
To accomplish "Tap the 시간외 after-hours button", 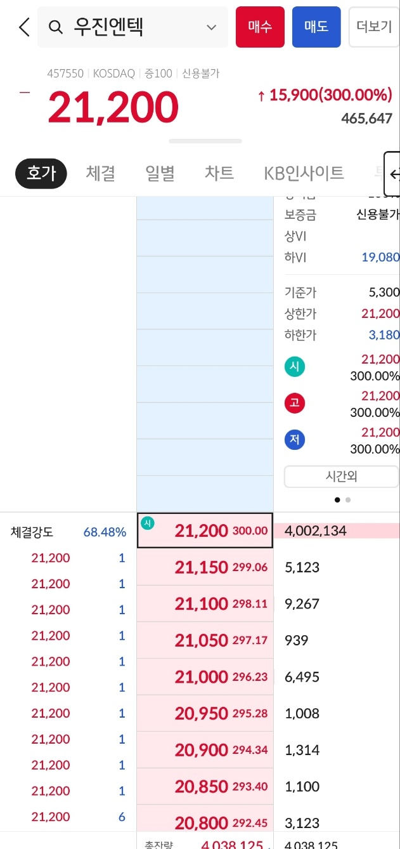I will 341,477.
